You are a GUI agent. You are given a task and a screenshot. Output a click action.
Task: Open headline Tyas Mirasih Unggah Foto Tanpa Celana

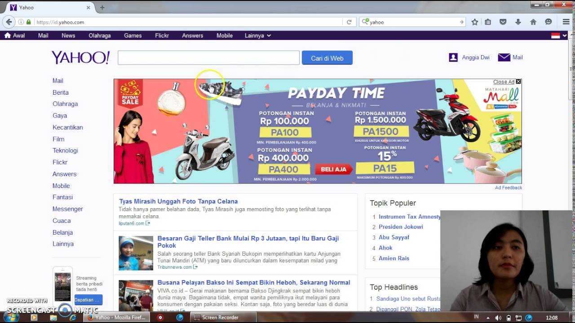178,201
